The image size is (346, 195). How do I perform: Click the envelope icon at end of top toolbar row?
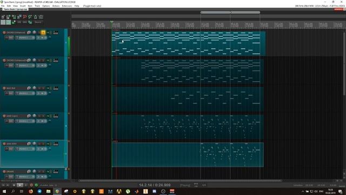pos(41,17)
